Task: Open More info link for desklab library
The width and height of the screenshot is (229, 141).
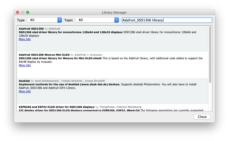Action: 25,91
